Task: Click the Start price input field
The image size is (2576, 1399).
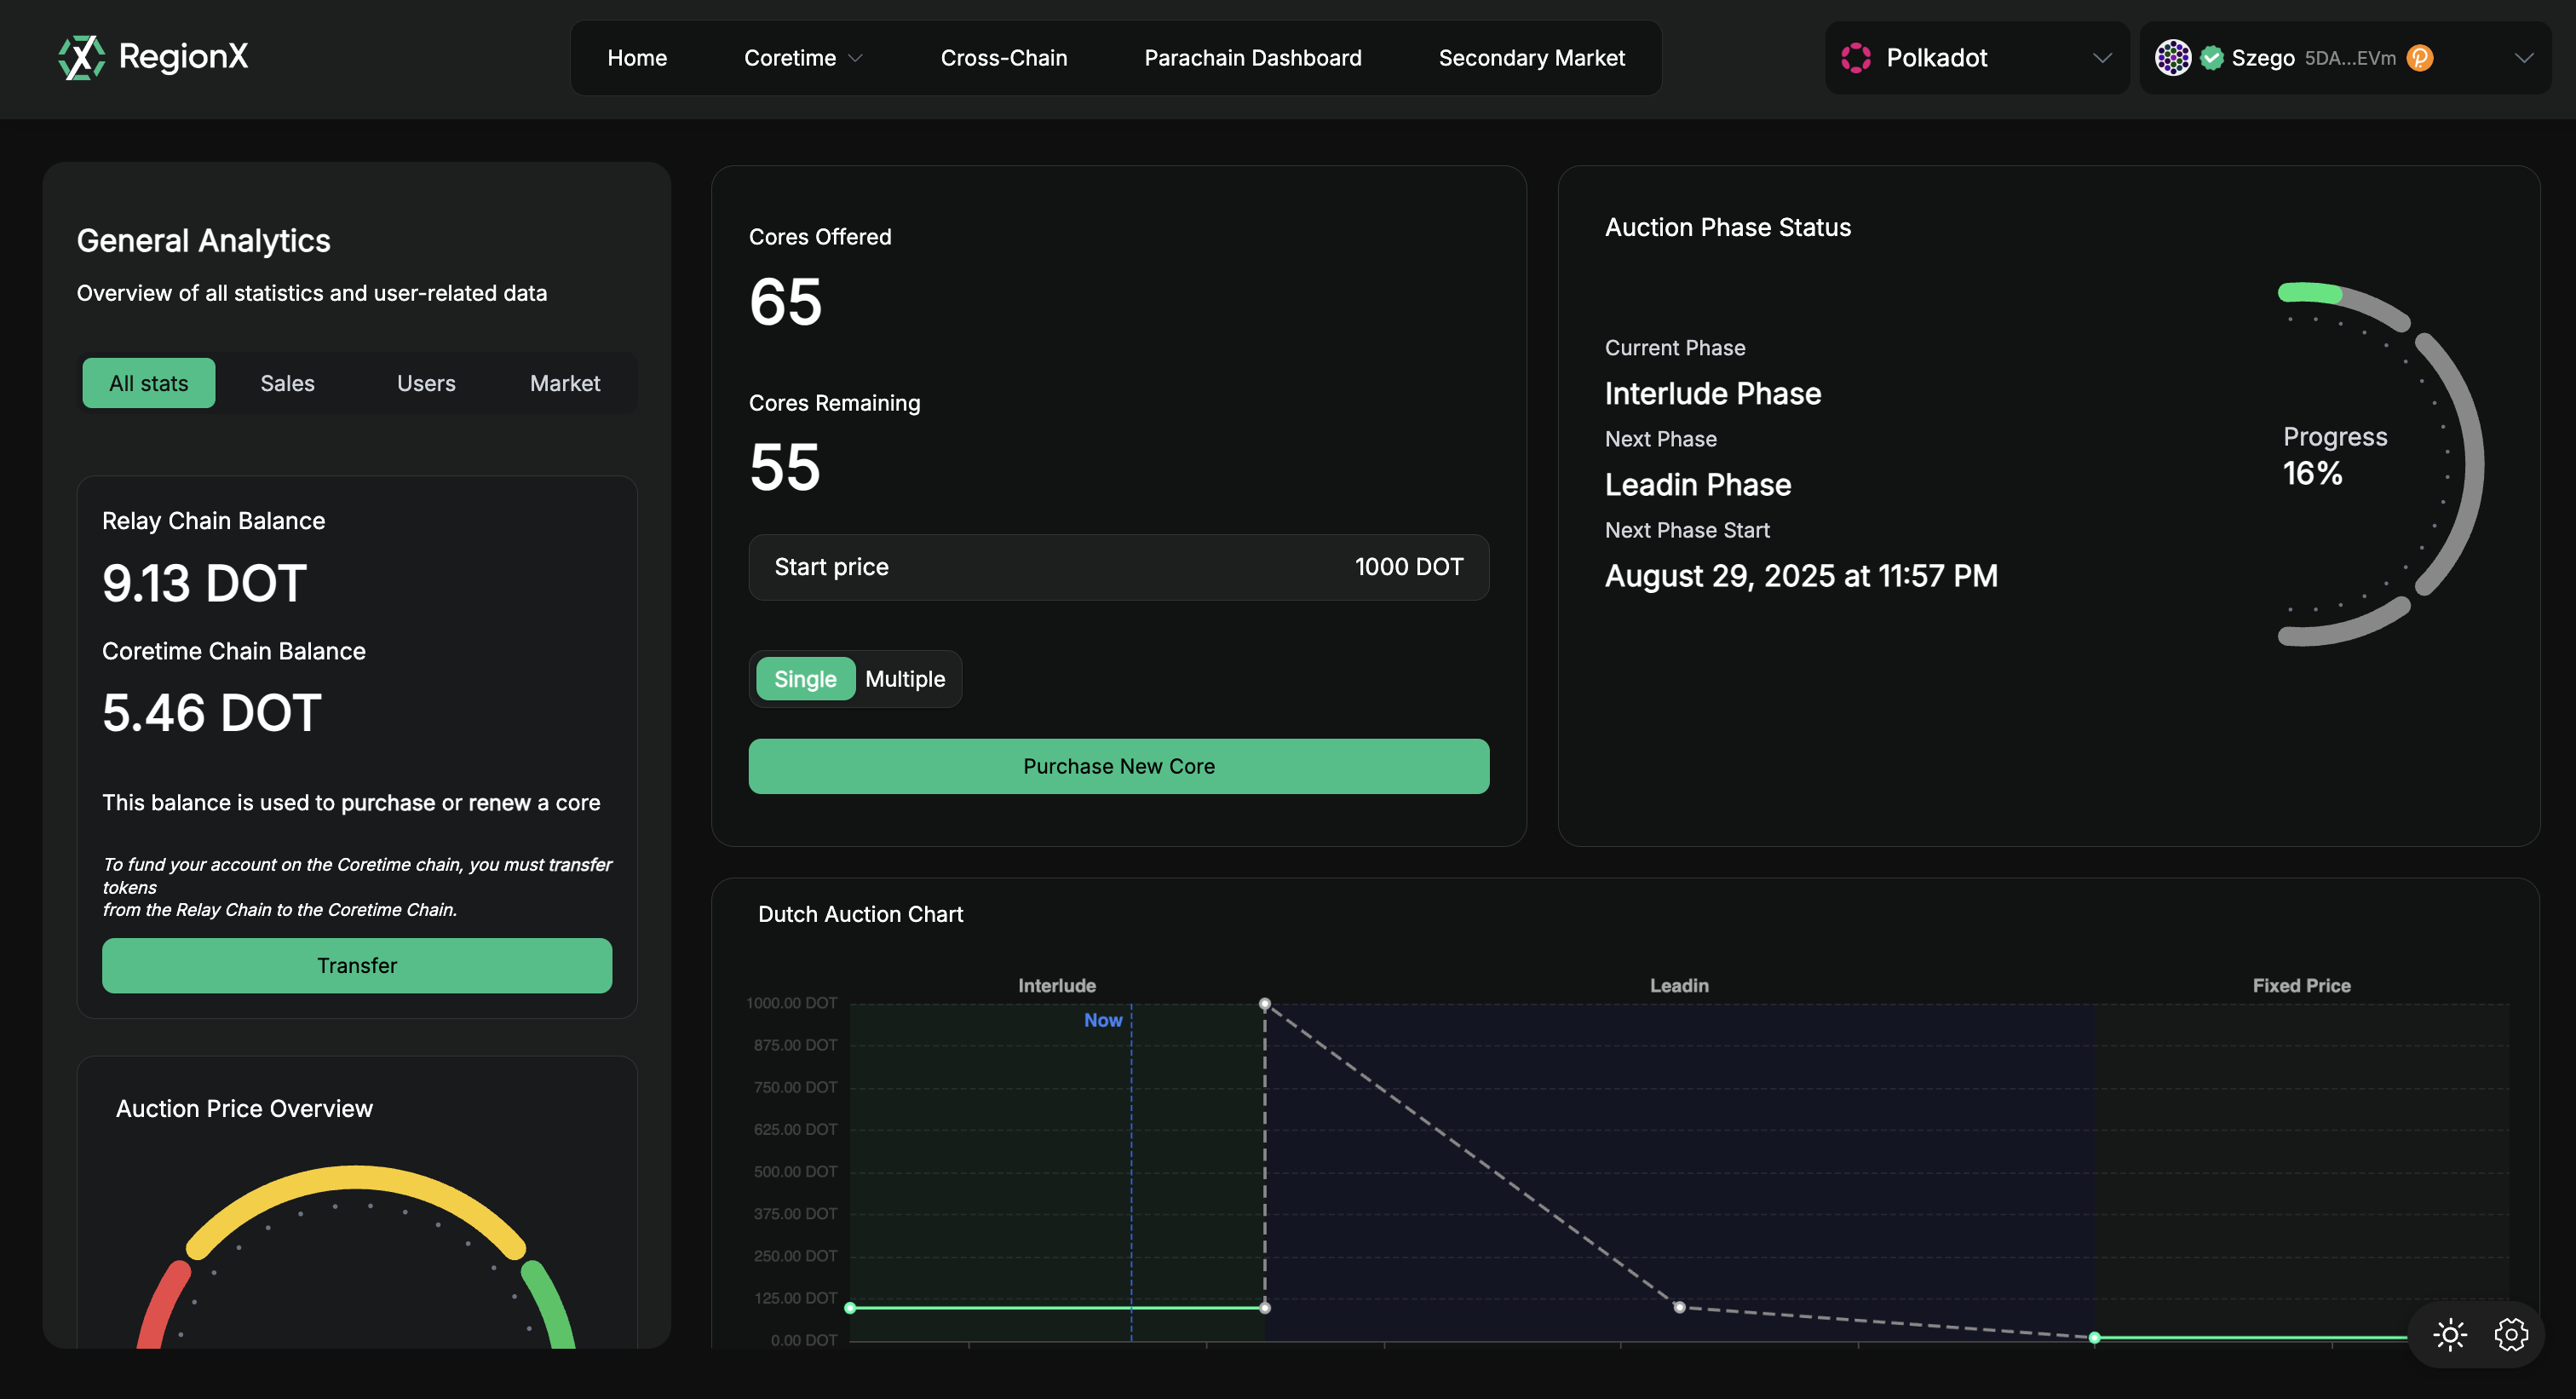Action: tap(1118, 567)
